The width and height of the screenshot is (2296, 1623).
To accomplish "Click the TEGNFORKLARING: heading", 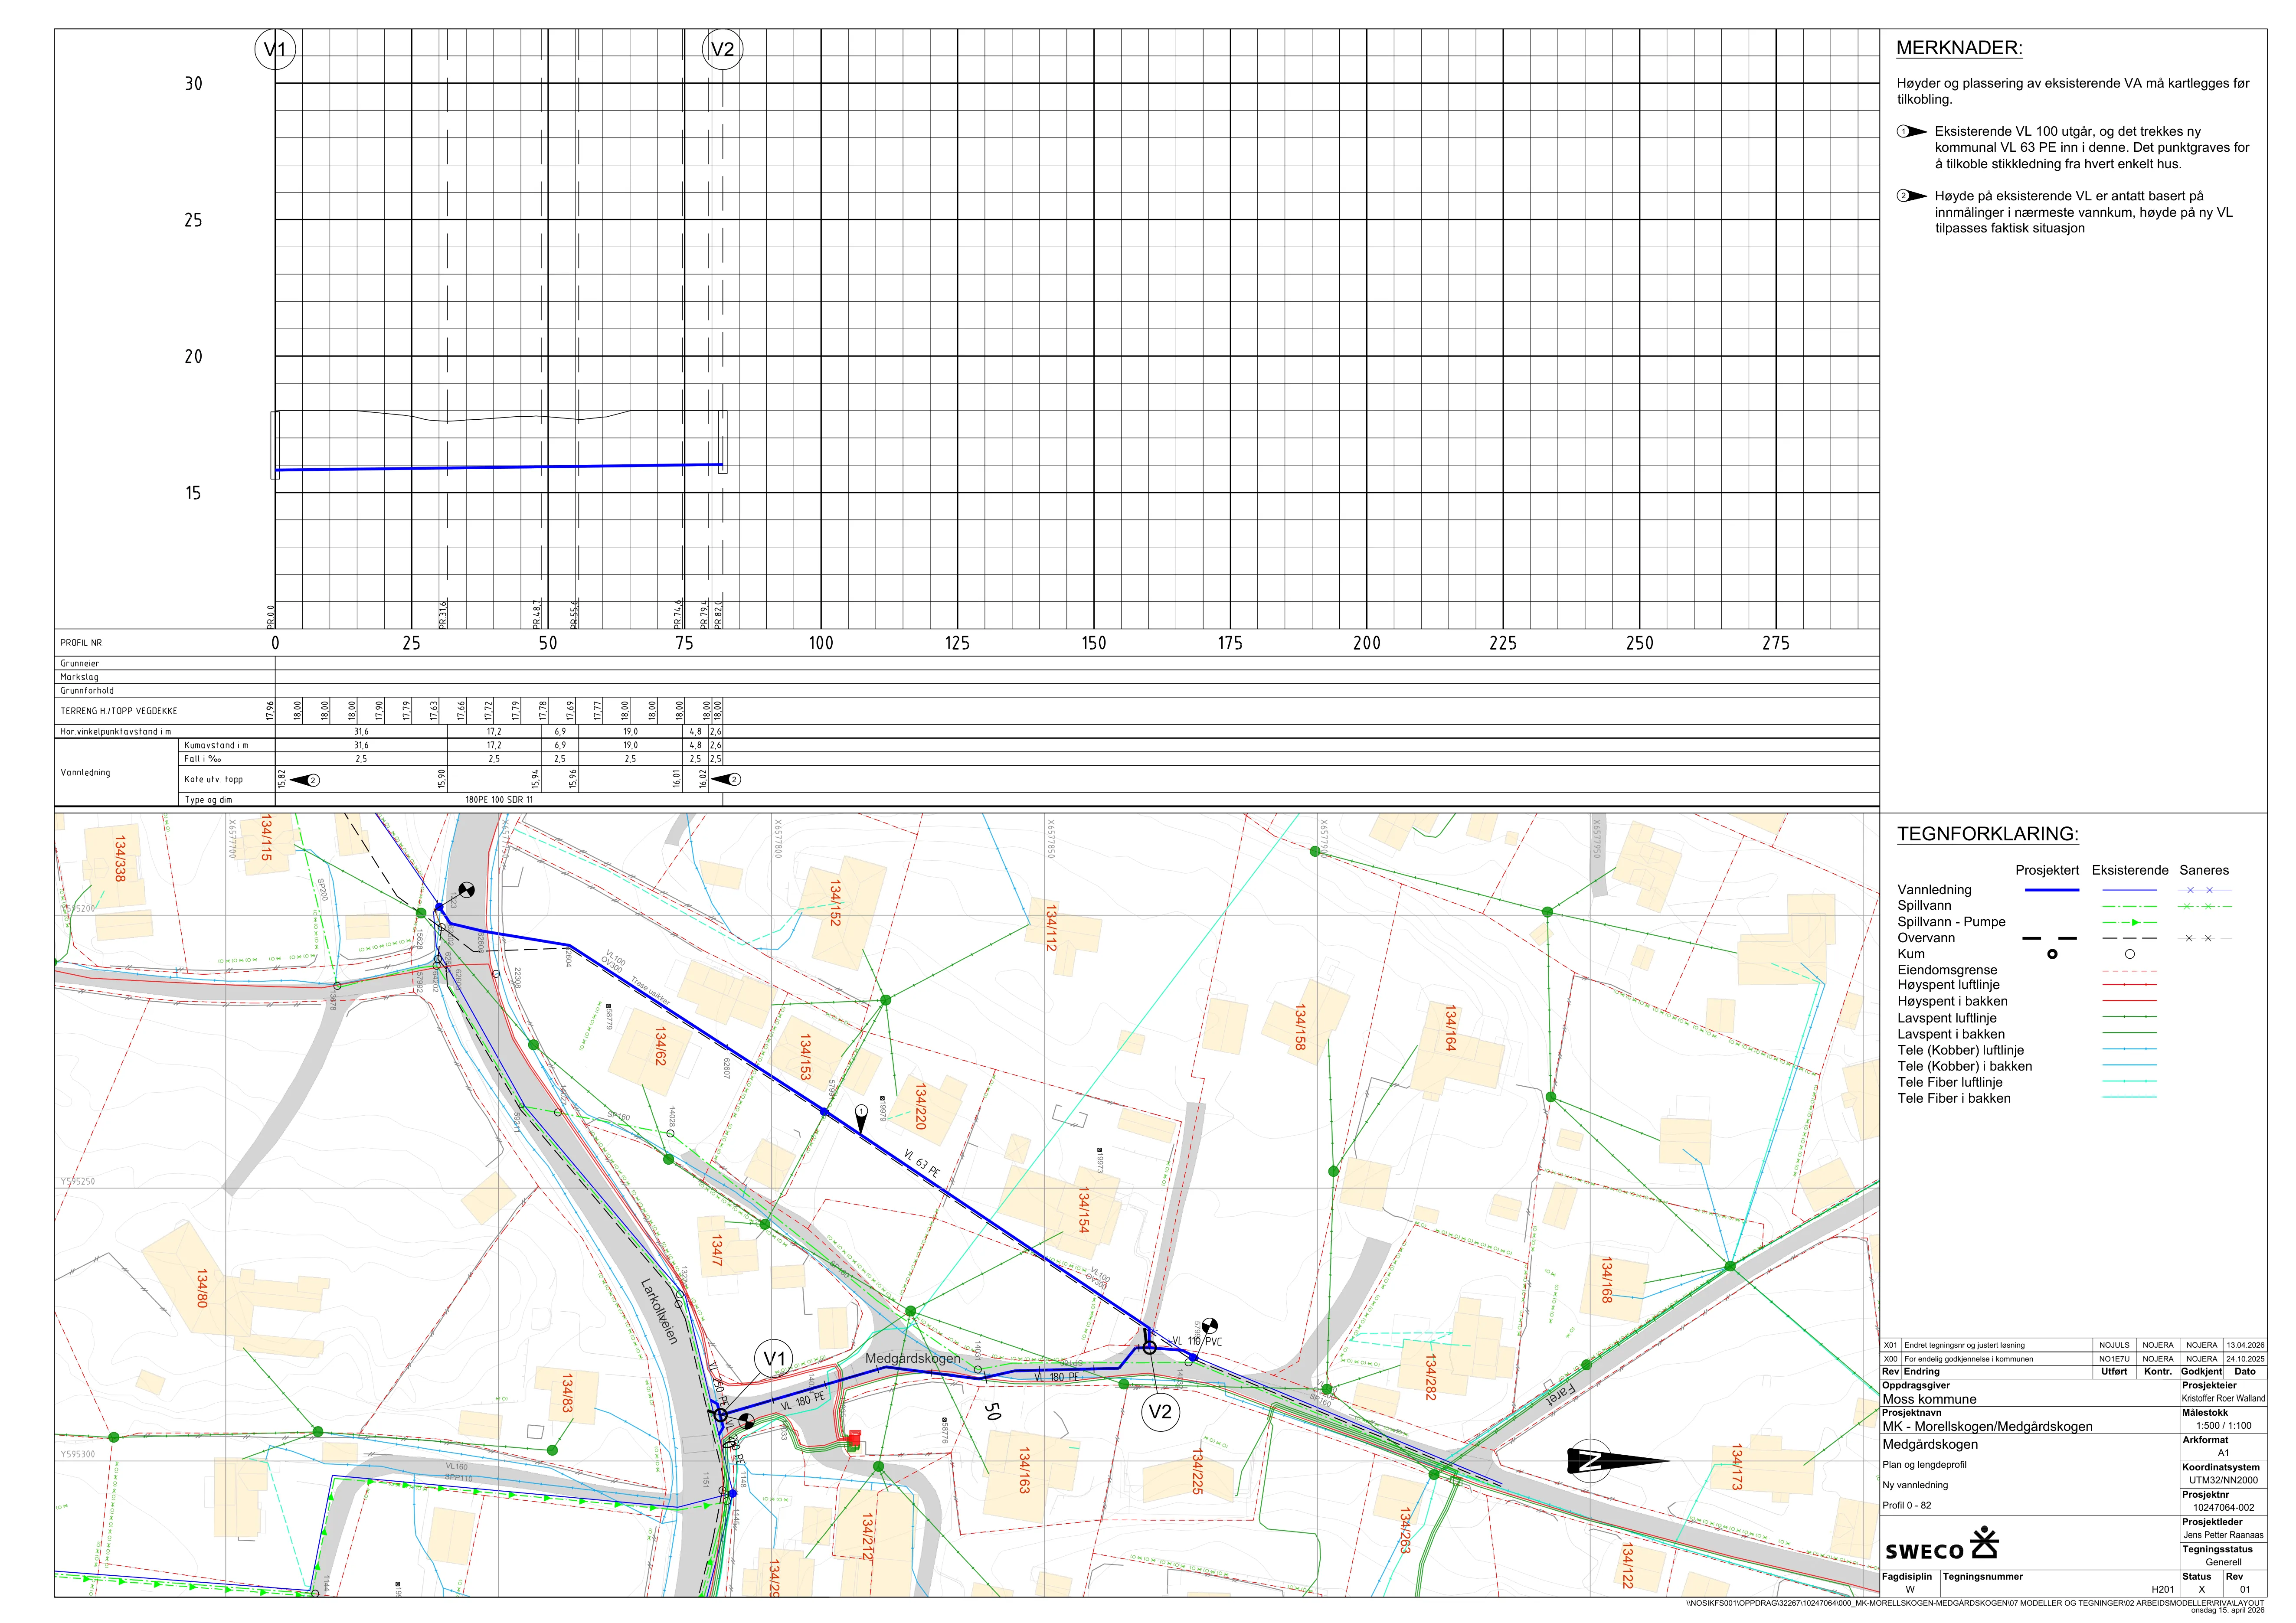I will pos(1988,834).
